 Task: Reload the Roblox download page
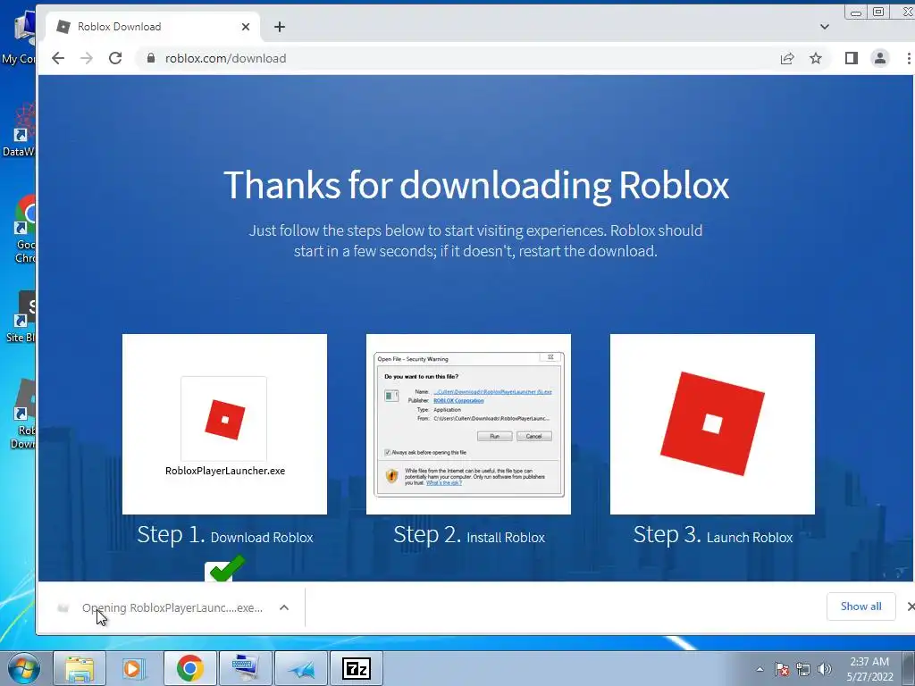point(115,58)
